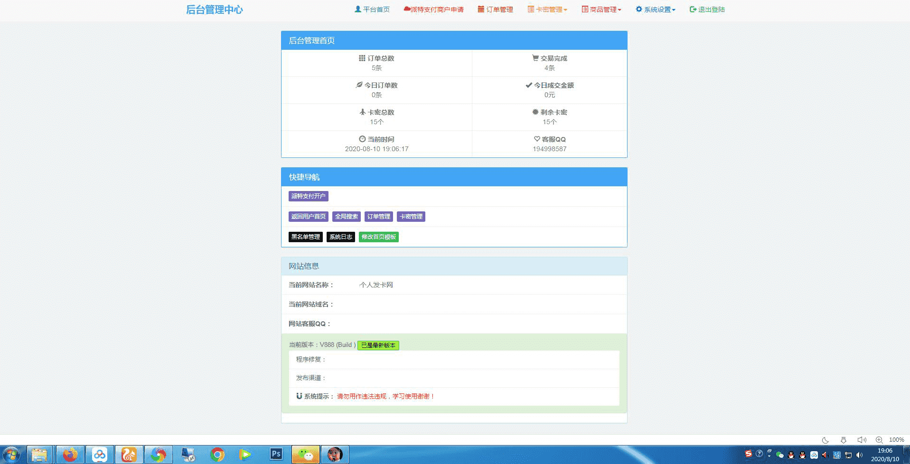Open Google Chrome from the taskbar
This screenshot has height=464, width=910.
[x=217, y=455]
